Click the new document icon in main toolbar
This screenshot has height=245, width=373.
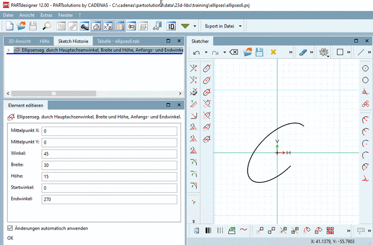(x=9, y=25)
